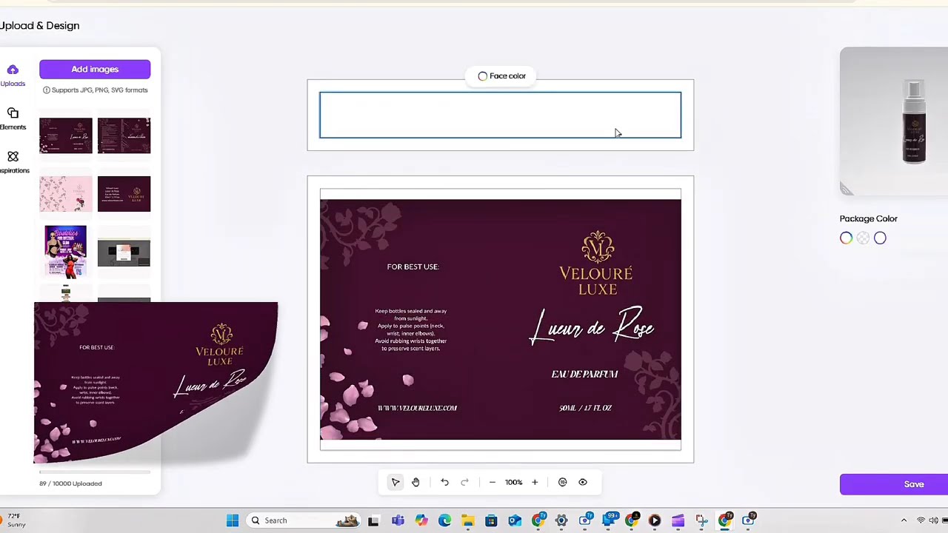This screenshot has height=533, width=948.
Task: Select the gray screenshot upload thumbnail
Action: click(x=124, y=253)
